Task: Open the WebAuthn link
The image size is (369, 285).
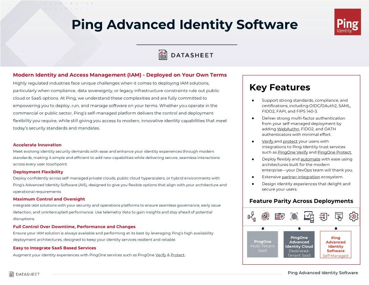Action: click(x=288, y=129)
